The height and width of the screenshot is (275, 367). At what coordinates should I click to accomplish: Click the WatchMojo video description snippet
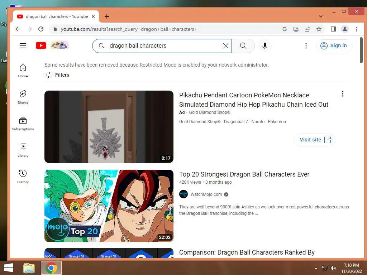(264, 210)
